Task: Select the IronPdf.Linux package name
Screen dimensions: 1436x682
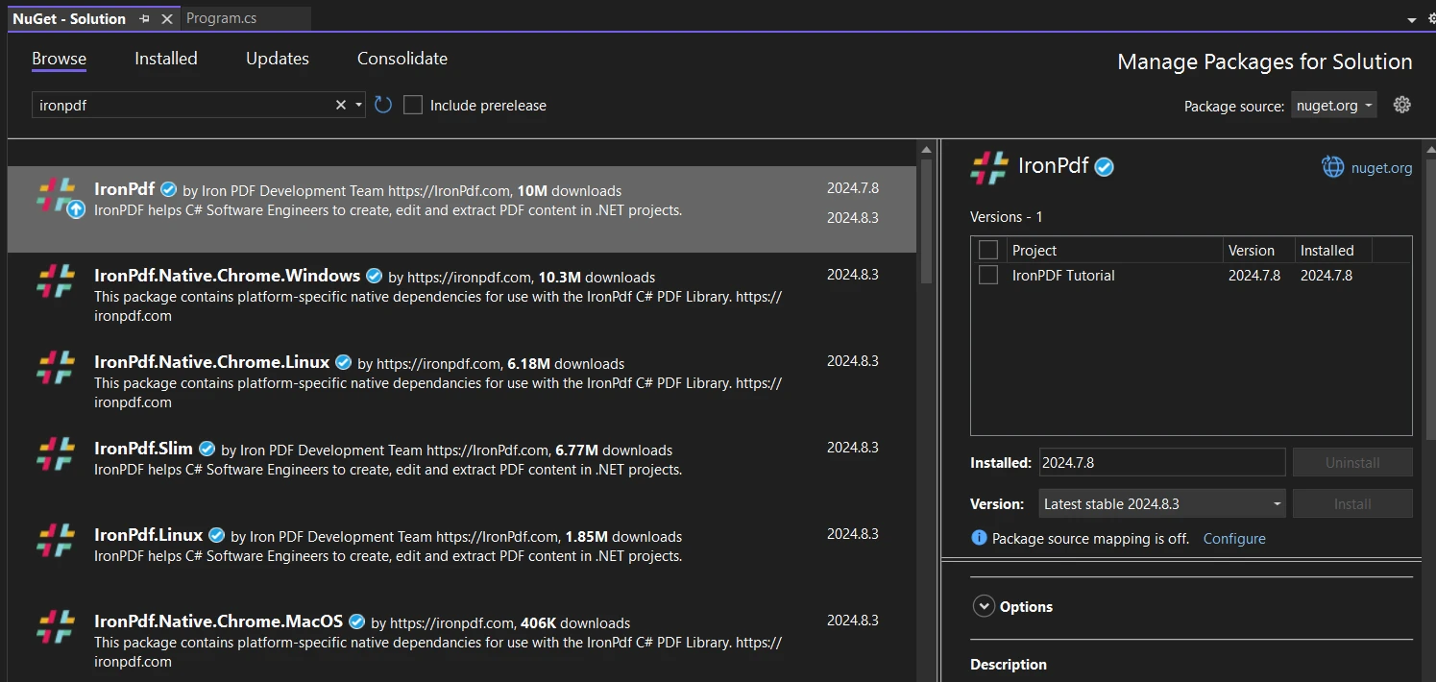Action: pos(148,535)
